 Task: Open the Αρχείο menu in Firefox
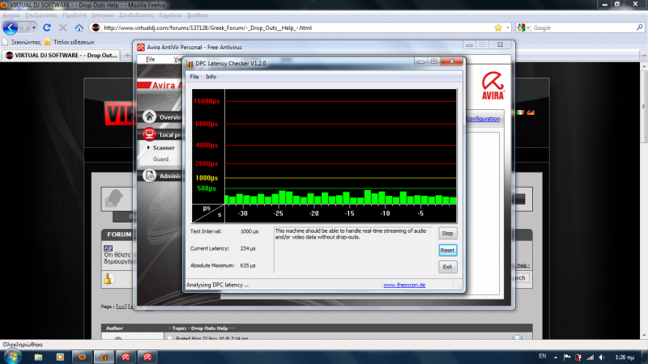[11, 15]
